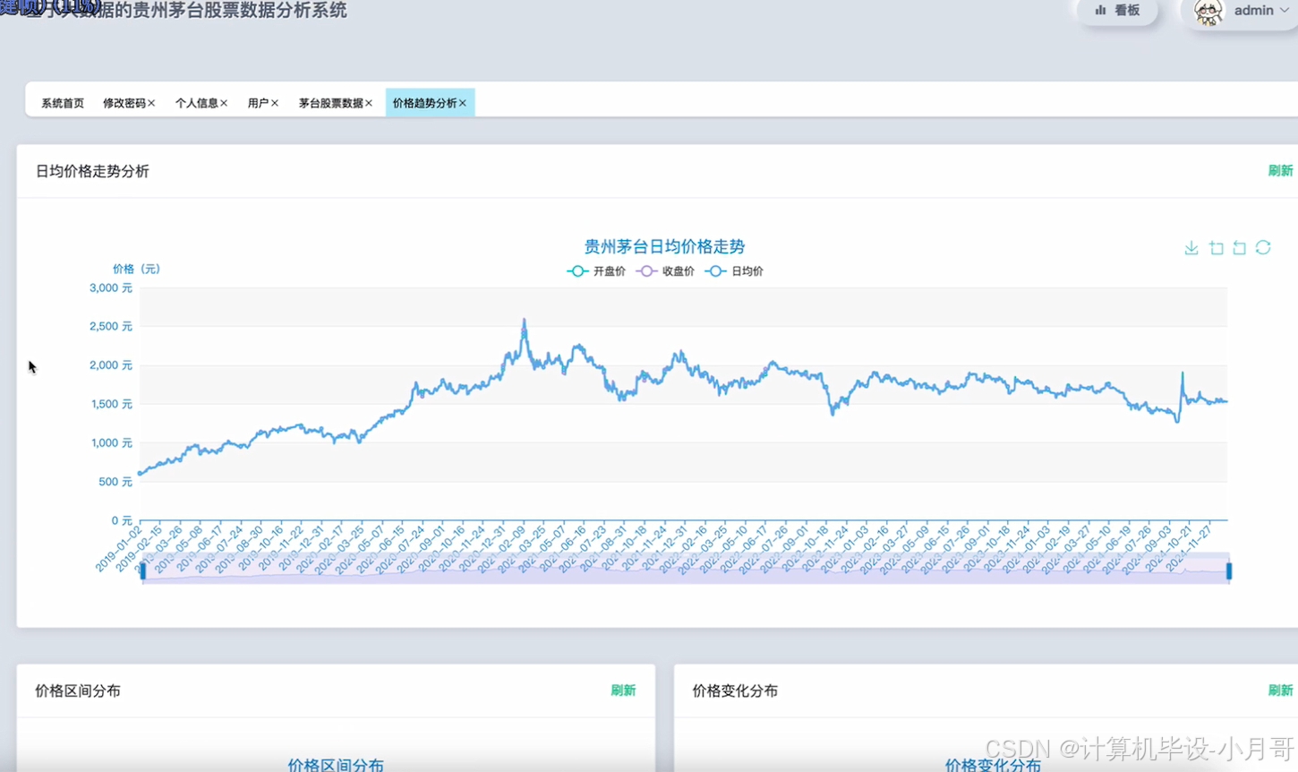
Task: Click the 贵州茅台日均价格走势 chart title
Action: coord(664,246)
